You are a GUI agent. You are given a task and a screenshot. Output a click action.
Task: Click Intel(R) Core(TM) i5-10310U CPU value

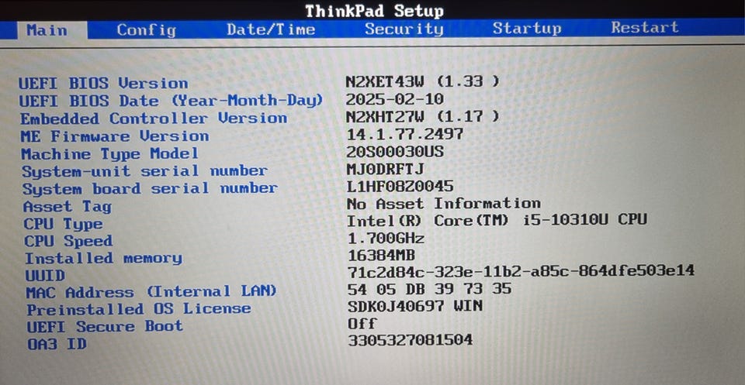click(497, 221)
